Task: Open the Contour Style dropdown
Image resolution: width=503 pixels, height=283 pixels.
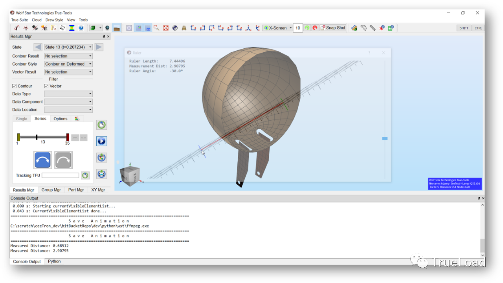Action: (68, 64)
